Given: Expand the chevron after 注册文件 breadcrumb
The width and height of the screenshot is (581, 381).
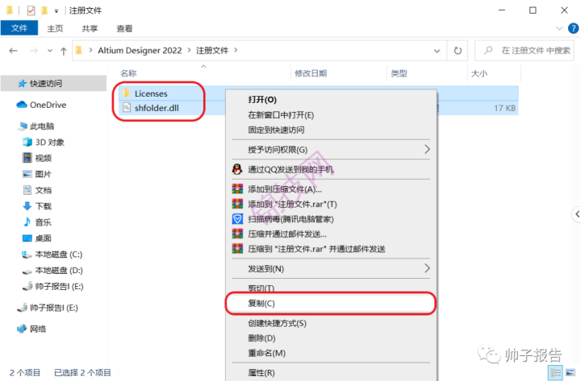Looking at the screenshot, I should click(x=236, y=50).
